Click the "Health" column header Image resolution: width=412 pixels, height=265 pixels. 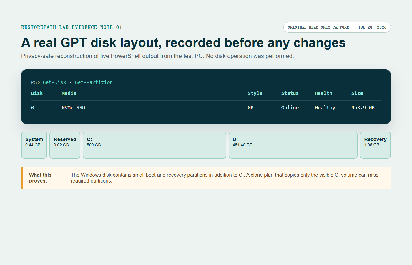pyautogui.click(x=323, y=93)
